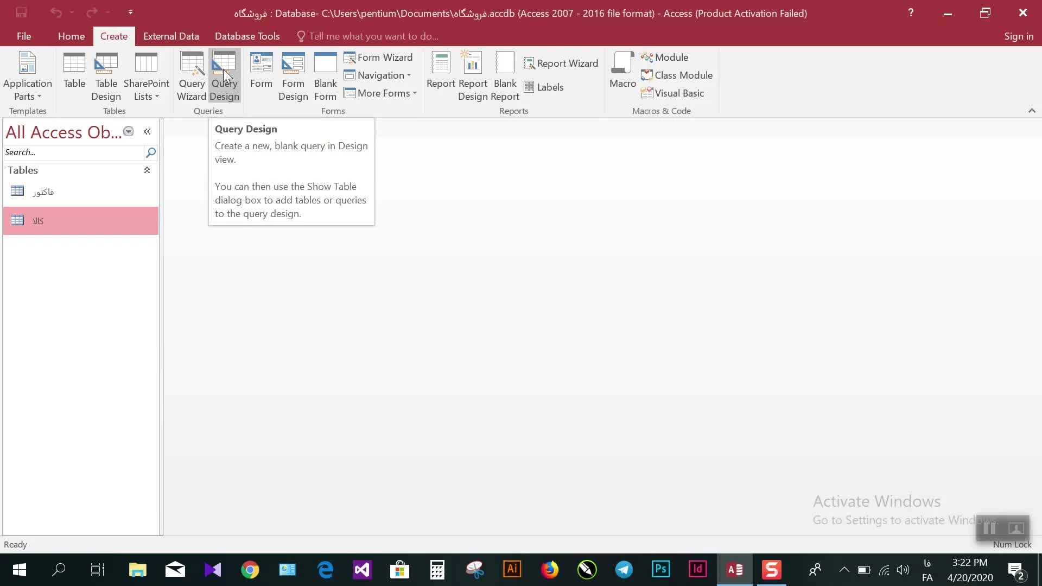Click Sign in at the top right
1042x586 pixels.
[1019, 36]
